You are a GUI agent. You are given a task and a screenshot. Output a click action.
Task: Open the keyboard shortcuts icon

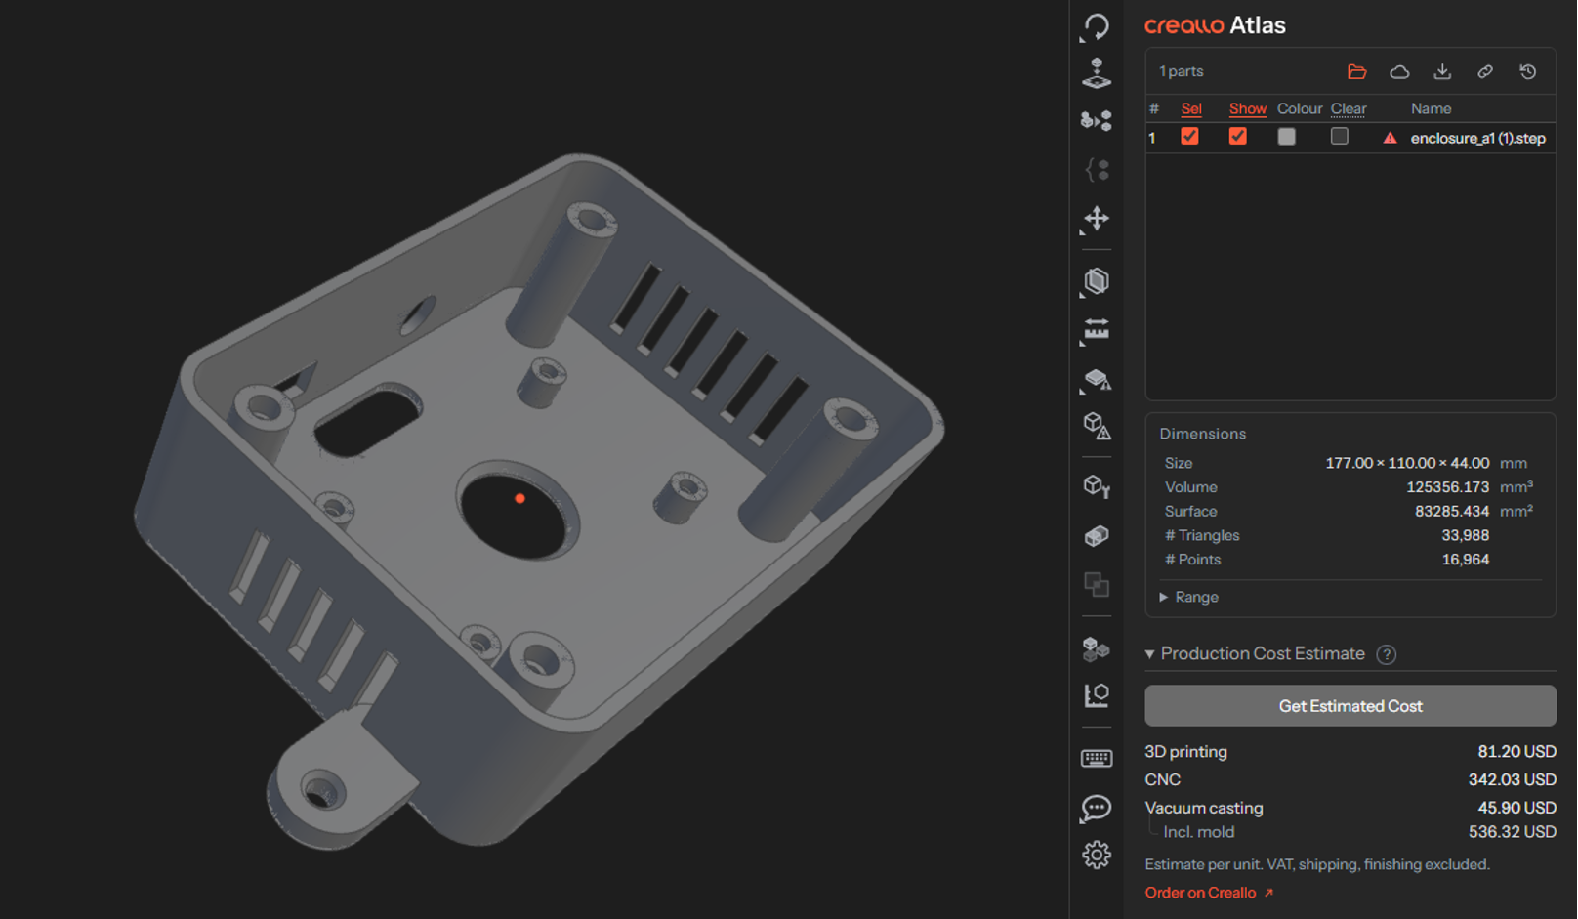(1097, 759)
